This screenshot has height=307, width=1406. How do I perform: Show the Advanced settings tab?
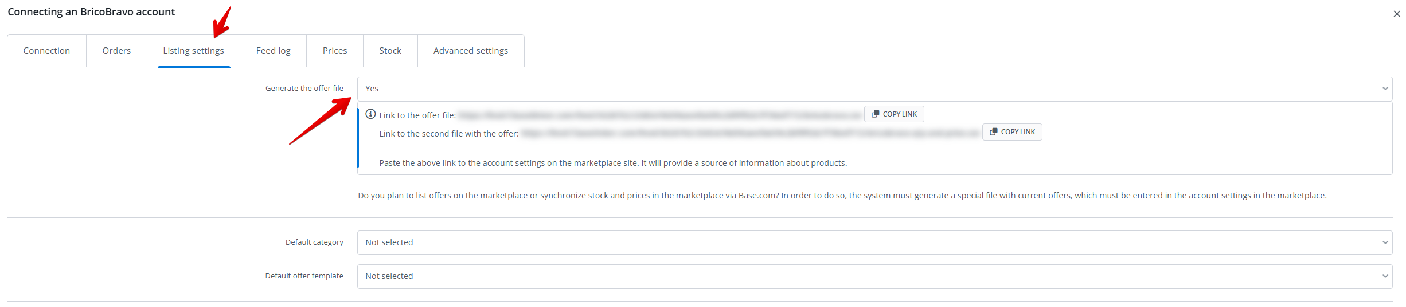(x=470, y=51)
